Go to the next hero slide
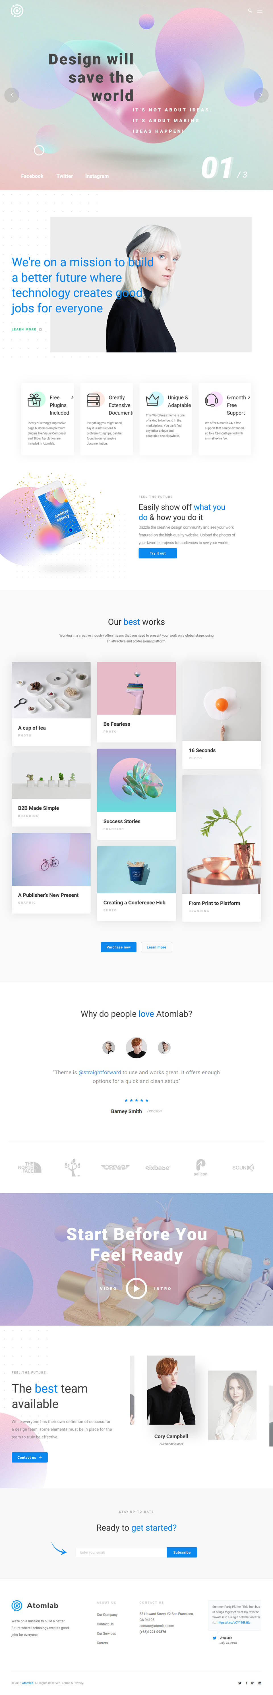 [261, 95]
